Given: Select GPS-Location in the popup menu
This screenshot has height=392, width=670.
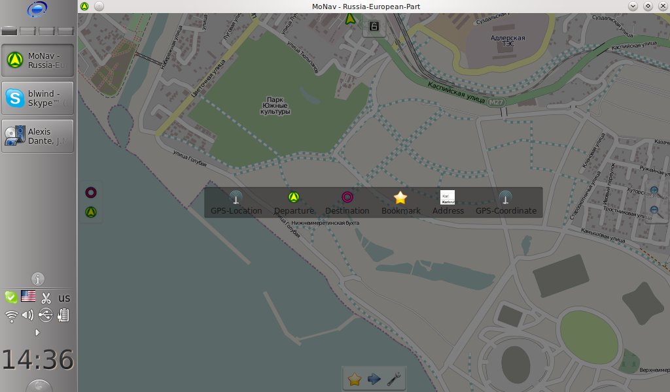Looking at the screenshot, I should click(x=236, y=203).
